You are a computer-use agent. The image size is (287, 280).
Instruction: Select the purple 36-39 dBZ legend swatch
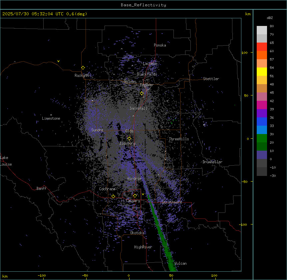tap(262, 113)
